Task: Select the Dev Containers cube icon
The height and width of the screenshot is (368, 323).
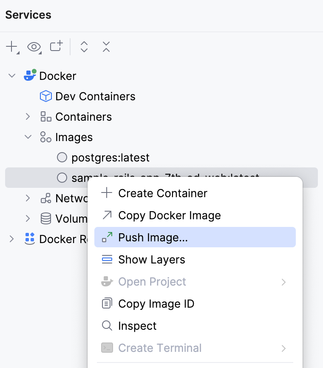Action: [x=45, y=96]
